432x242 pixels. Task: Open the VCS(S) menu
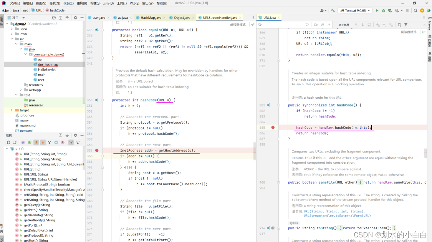pyautogui.click(x=134, y=3)
